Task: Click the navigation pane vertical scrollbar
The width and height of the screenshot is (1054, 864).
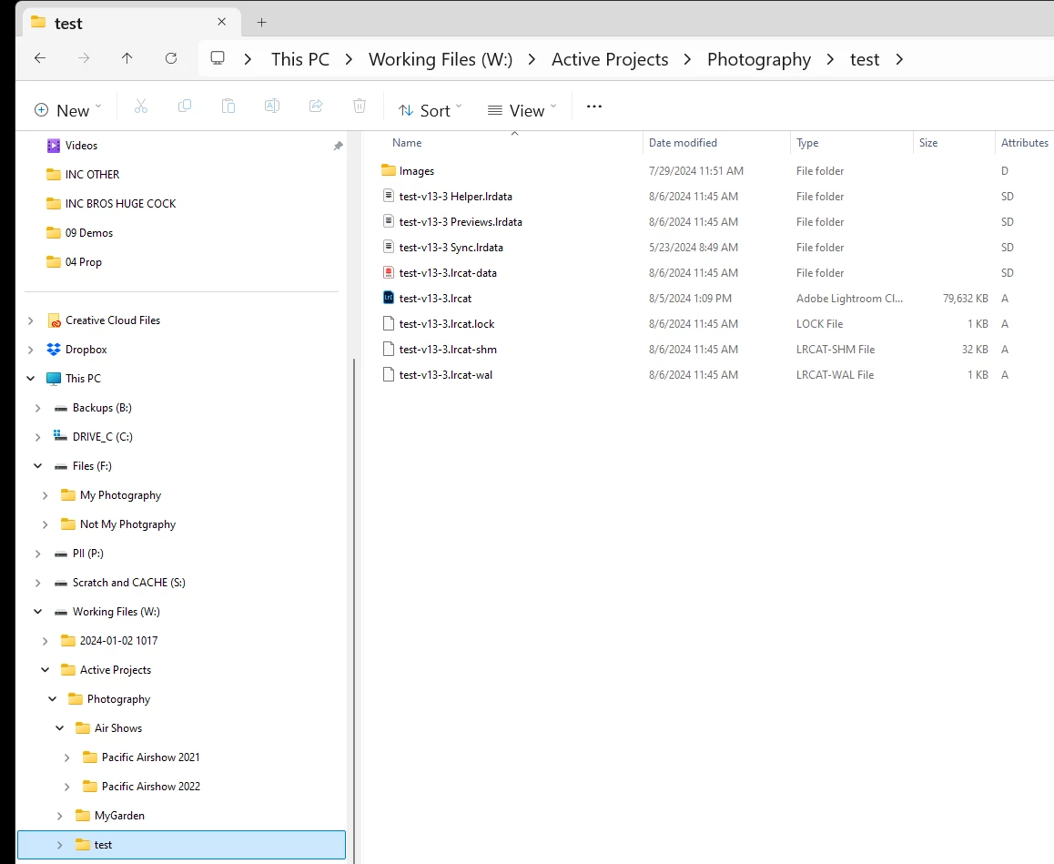Action: pos(353,610)
